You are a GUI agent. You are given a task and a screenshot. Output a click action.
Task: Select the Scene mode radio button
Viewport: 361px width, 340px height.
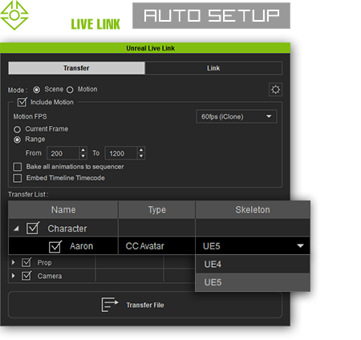pyautogui.click(x=36, y=90)
